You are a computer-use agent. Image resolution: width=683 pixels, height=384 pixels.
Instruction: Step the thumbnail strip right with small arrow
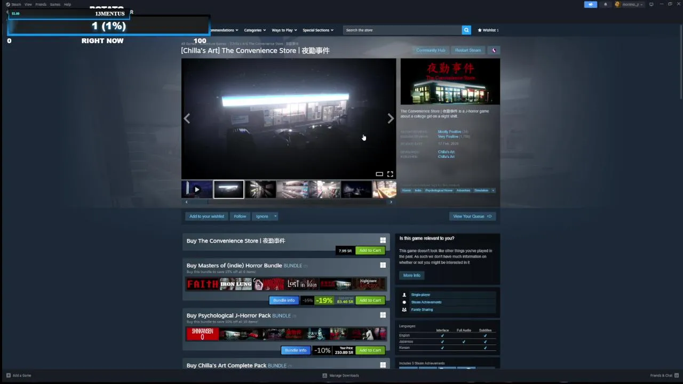click(x=391, y=202)
